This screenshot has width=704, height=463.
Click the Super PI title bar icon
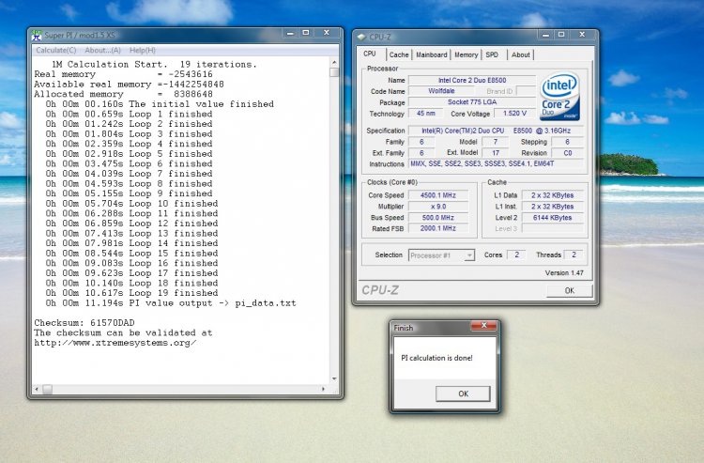click(x=37, y=35)
